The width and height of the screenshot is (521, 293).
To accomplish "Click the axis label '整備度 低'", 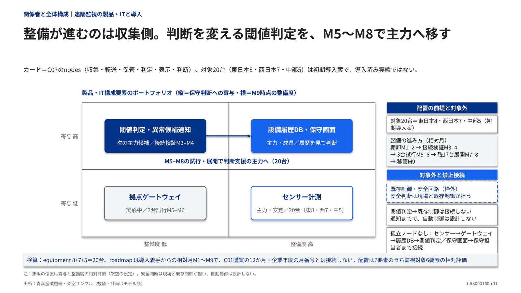I will point(155,244).
